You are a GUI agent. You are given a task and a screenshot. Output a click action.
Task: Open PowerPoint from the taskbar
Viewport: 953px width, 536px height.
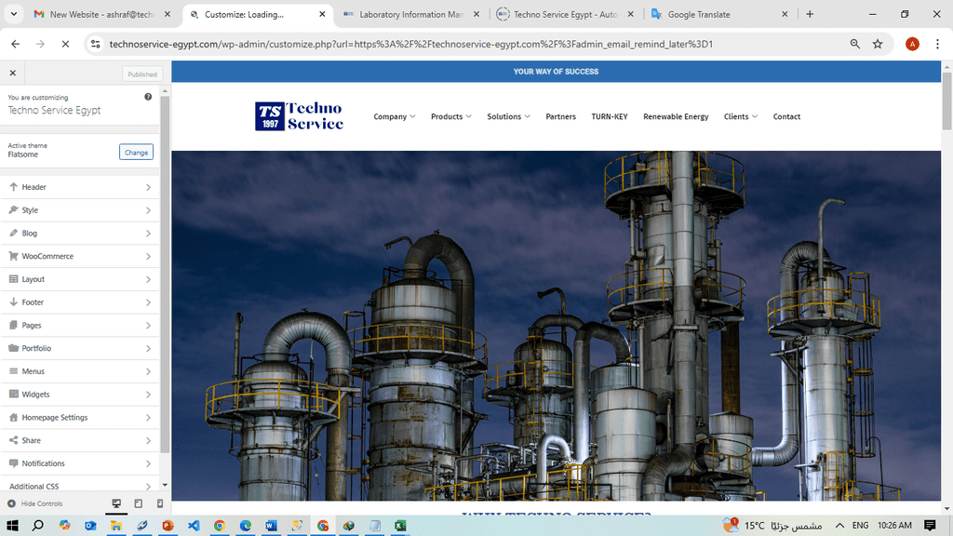[x=168, y=525]
